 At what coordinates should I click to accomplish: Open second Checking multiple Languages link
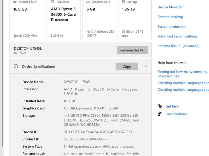[x=183, y=90]
